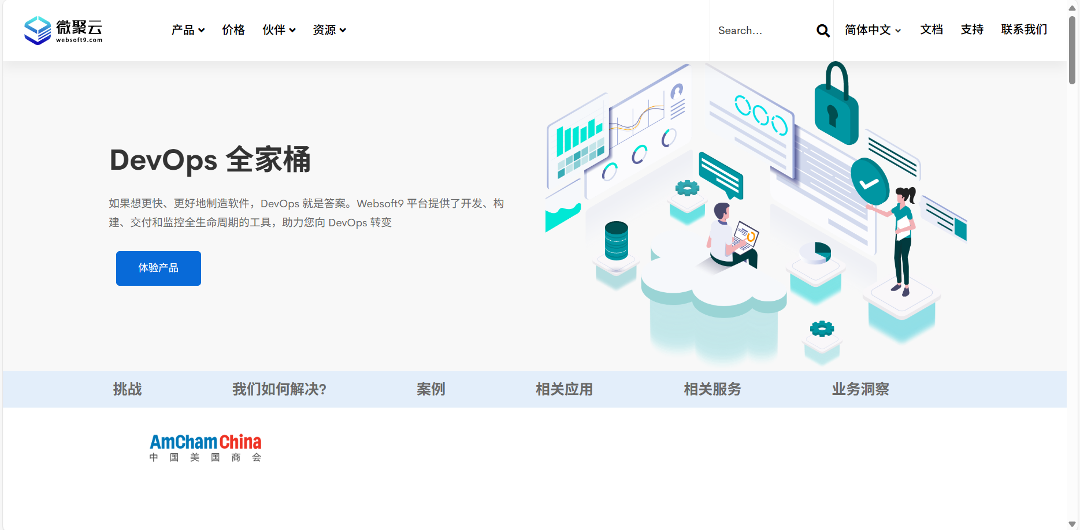1080x530 pixels.
Task: Expand the 资源 dropdown menu
Action: (329, 30)
